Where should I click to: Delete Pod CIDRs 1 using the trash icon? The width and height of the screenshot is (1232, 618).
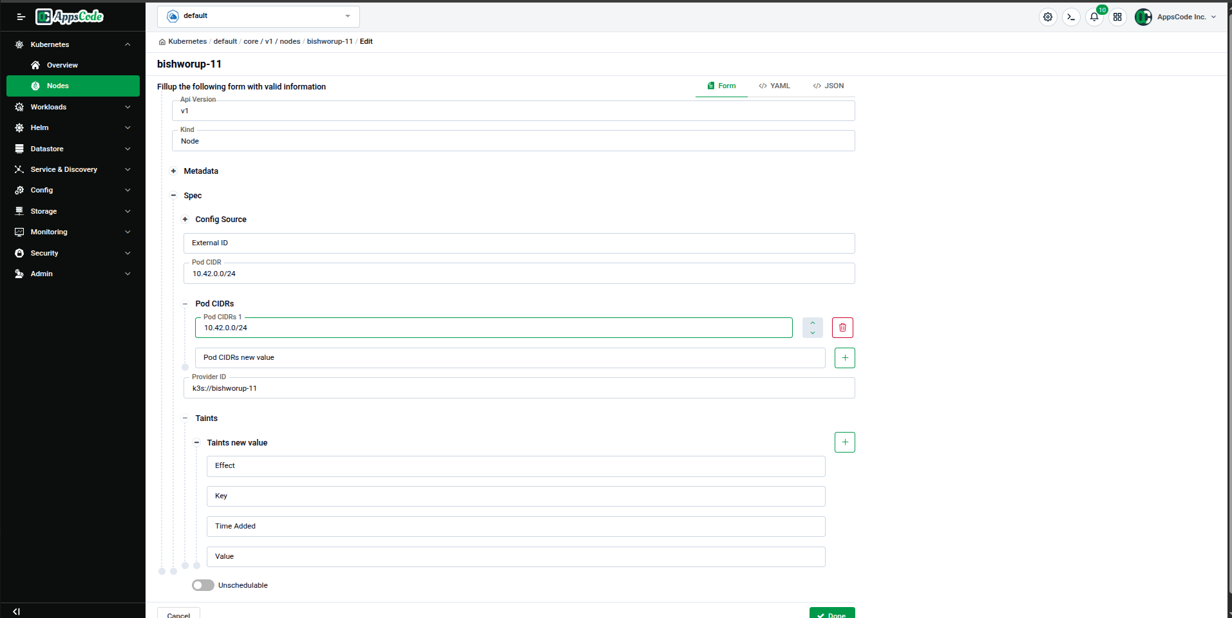(x=842, y=328)
